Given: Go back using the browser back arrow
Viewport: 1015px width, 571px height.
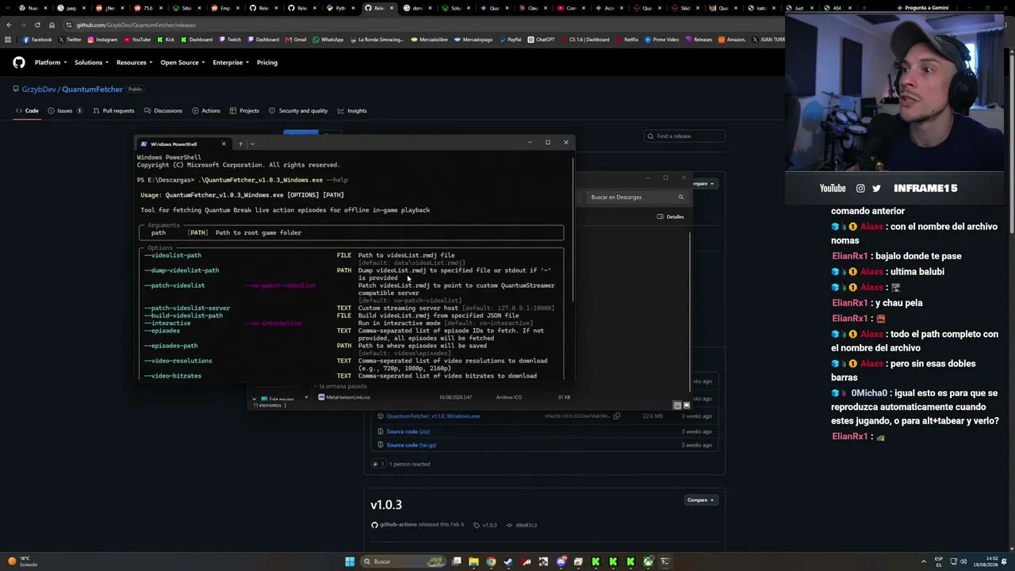Looking at the screenshot, I should (x=9, y=25).
